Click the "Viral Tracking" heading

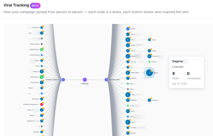tap(16, 5)
